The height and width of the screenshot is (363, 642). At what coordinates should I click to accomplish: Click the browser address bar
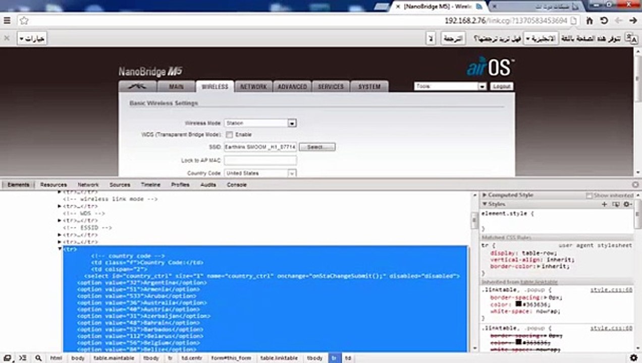click(298, 21)
